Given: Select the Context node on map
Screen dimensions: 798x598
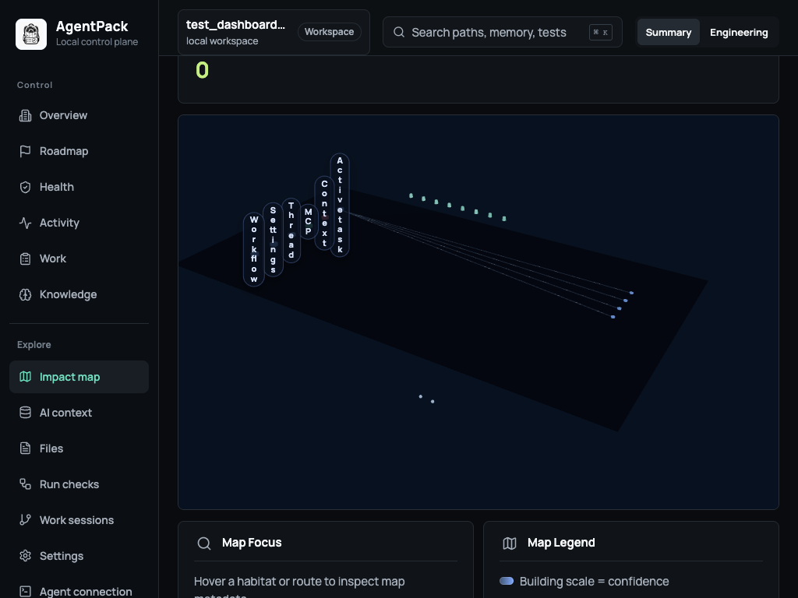Looking at the screenshot, I should (x=324, y=213).
